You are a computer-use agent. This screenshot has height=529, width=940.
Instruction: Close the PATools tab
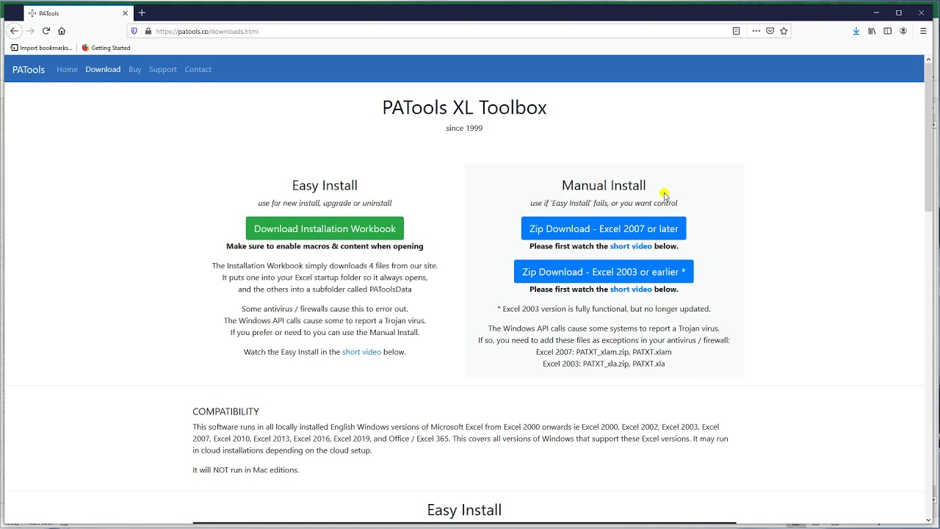[125, 12]
